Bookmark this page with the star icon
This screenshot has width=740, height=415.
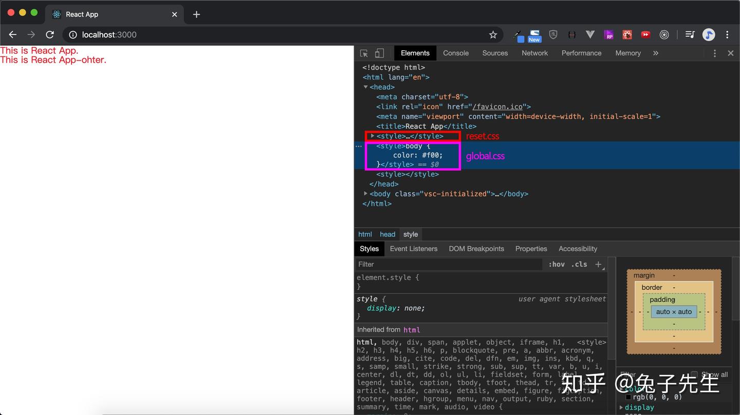(493, 35)
